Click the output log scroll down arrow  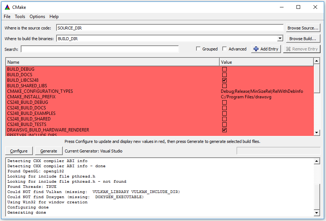click(317, 213)
